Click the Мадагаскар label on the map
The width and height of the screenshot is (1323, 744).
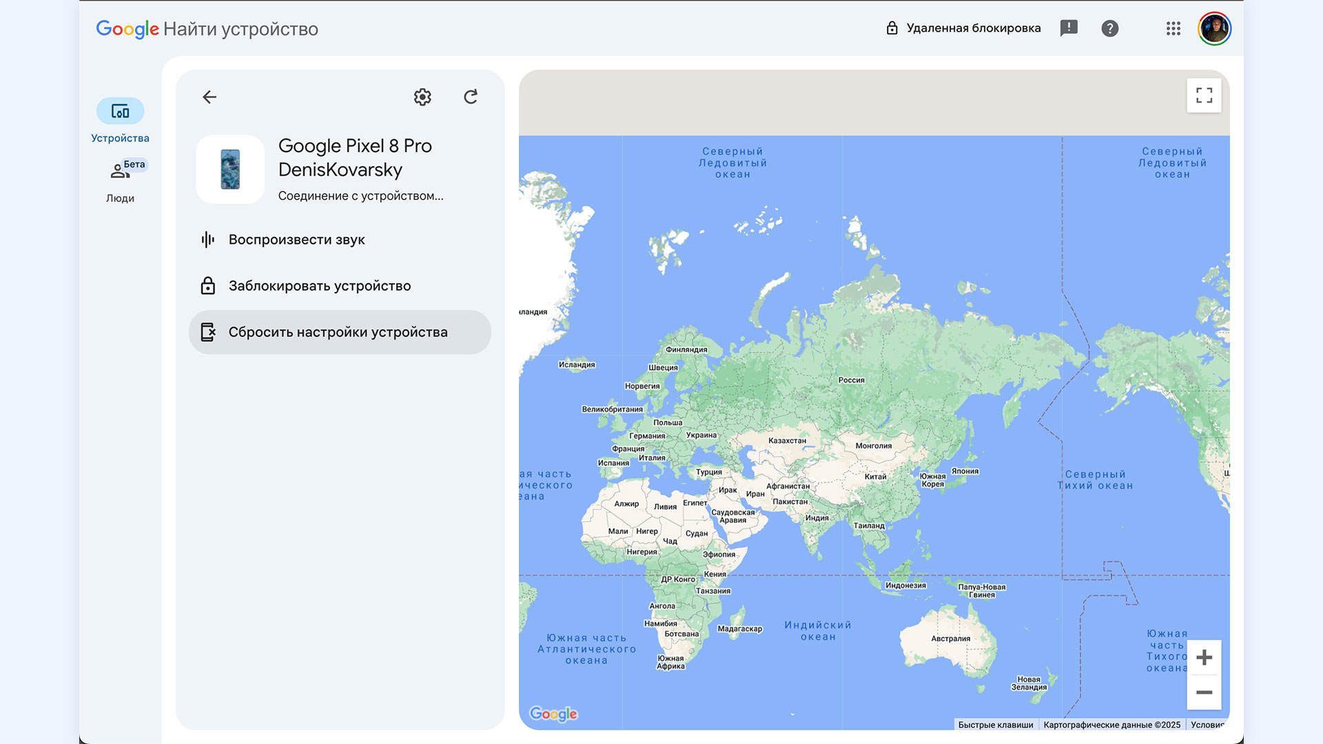pyautogui.click(x=739, y=629)
